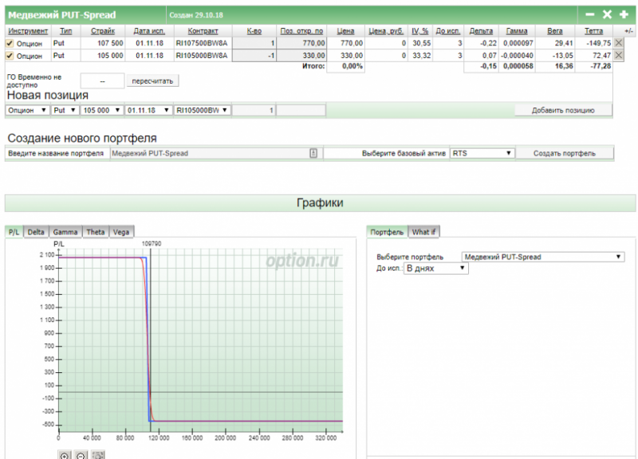Open the Put type dropdown in new position
The image size is (638, 459).
pyautogui.click(x=65, y=110)
